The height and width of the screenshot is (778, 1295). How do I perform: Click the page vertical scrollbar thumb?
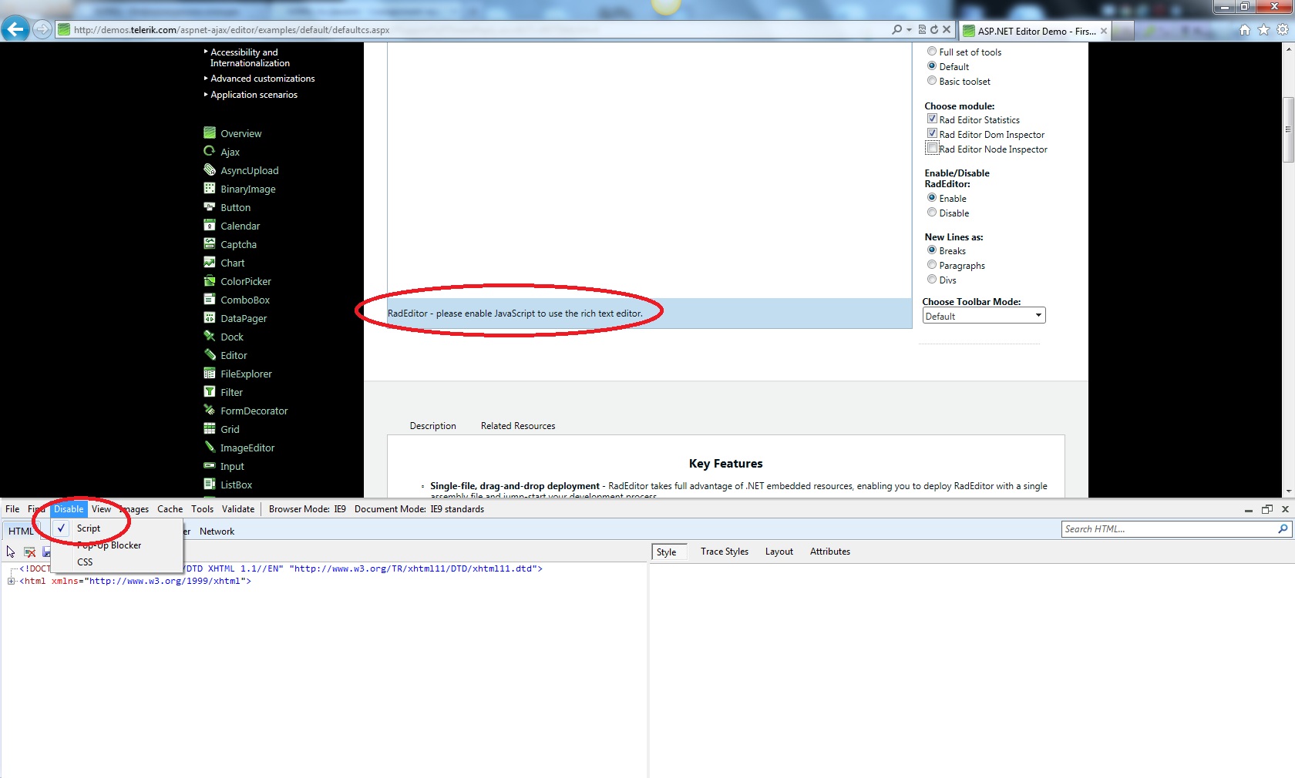click(x=1288, y=129)
